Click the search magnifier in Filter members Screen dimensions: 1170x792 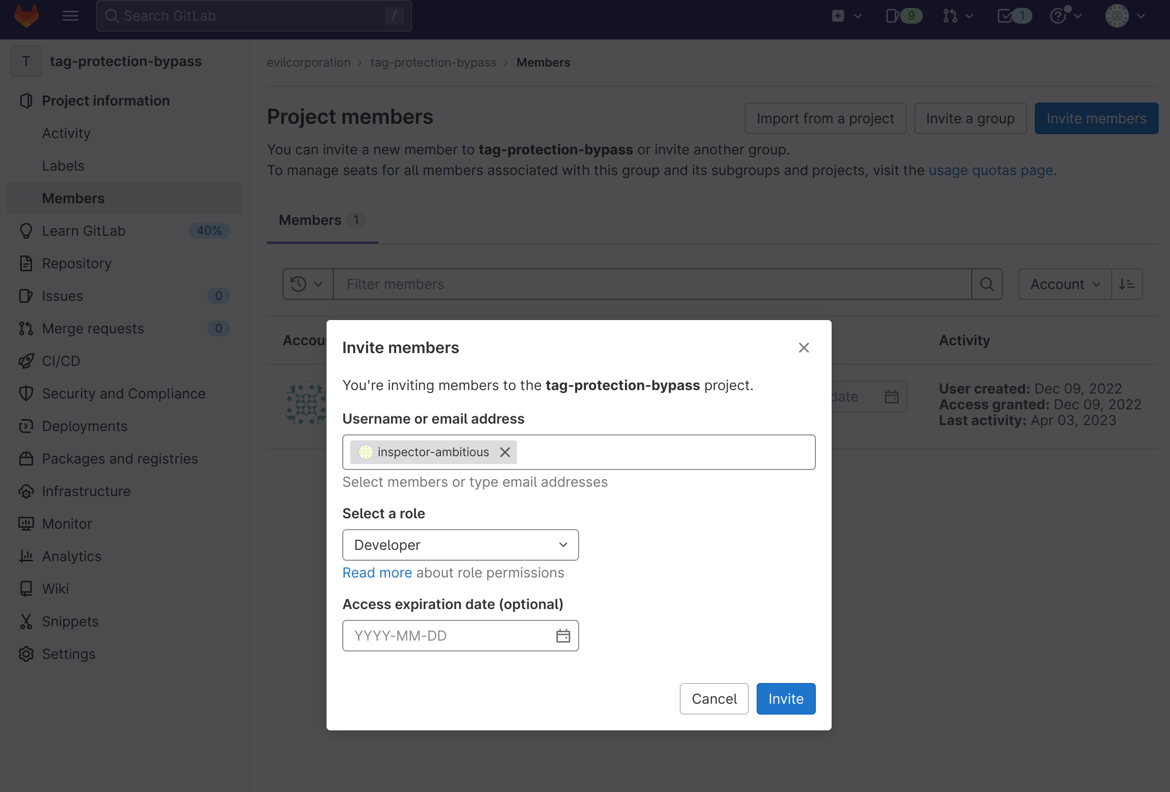click(987, 284)
